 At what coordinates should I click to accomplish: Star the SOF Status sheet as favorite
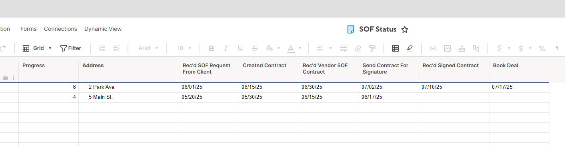coord(405,29)
